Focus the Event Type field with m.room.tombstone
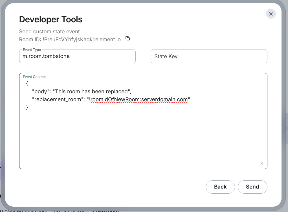 (x=77, y=56)
